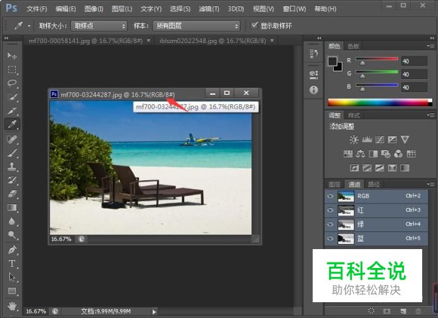Image resolution: width=438 pixels, height=318 pixels.
Task: Click the R value input field
Action: [x=414, y=61]
